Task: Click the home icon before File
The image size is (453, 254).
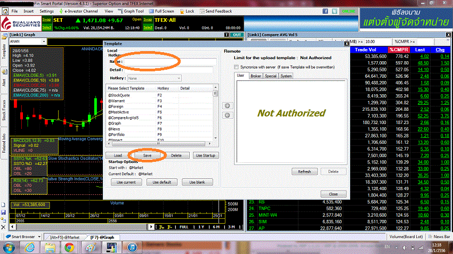Action: point(5,11)
